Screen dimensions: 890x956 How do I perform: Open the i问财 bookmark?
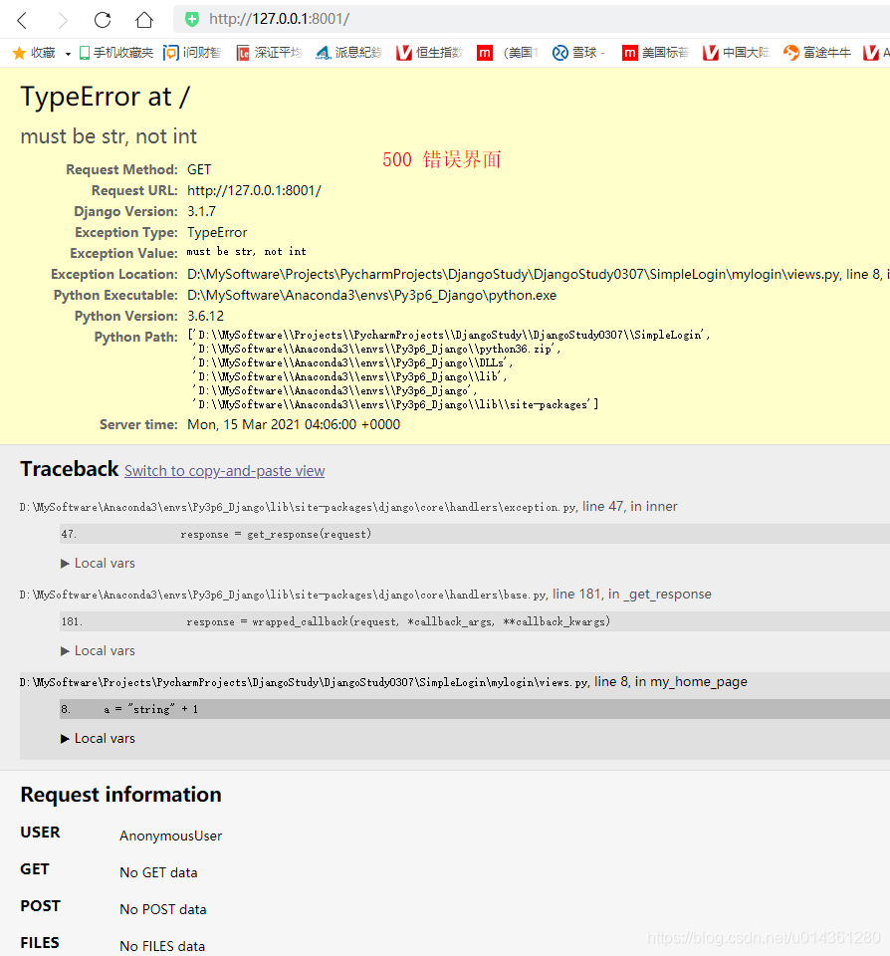click(x=192, y=53)
